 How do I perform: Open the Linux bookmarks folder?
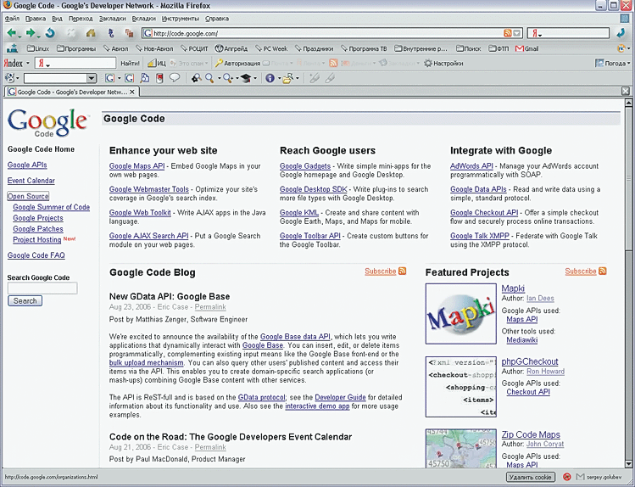(x=37, y=48)
